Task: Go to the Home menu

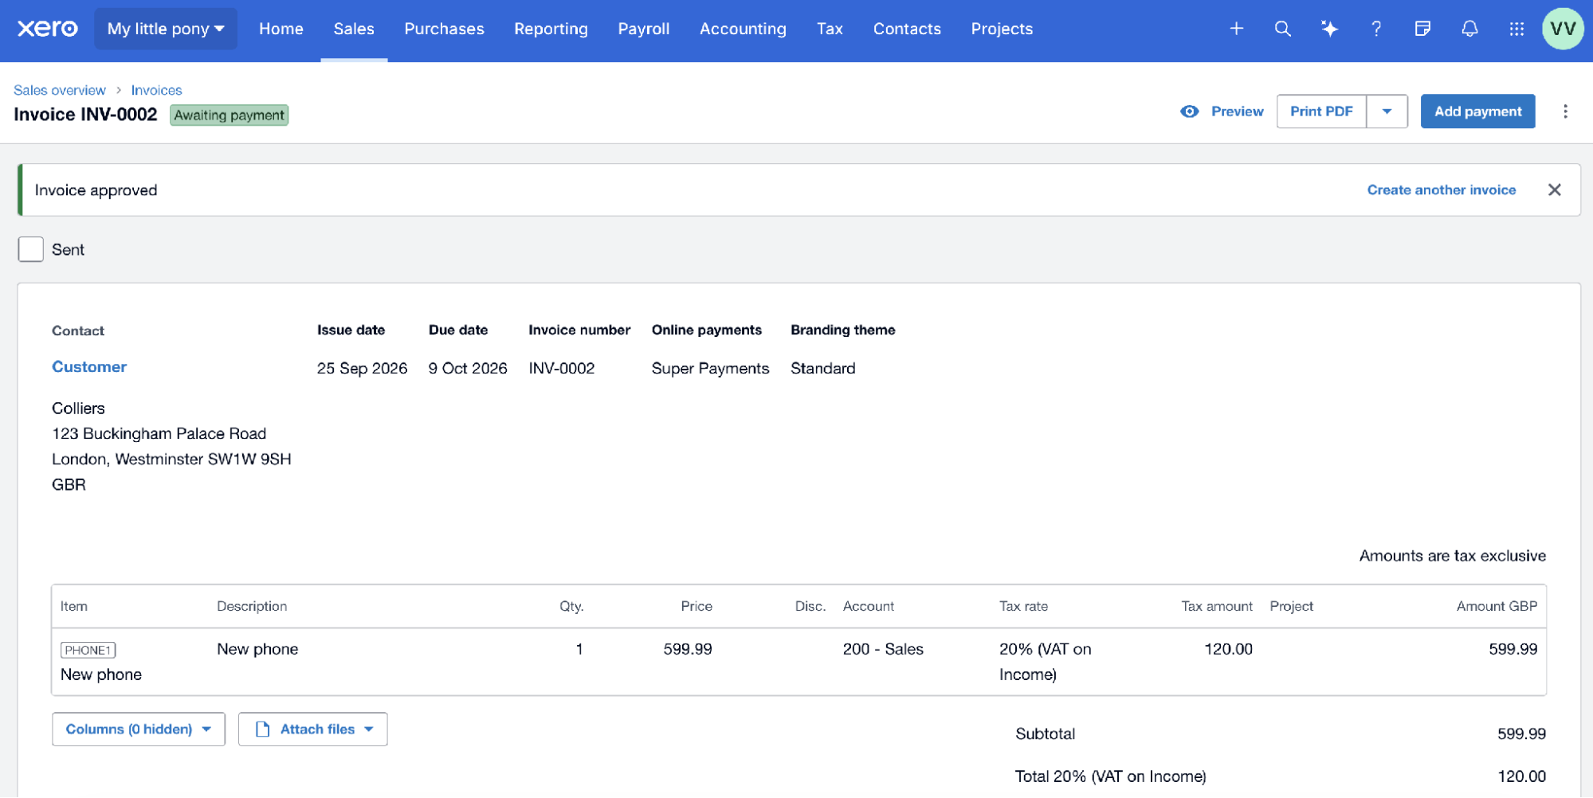Action: pyautogui.click(x=281, y=29)
